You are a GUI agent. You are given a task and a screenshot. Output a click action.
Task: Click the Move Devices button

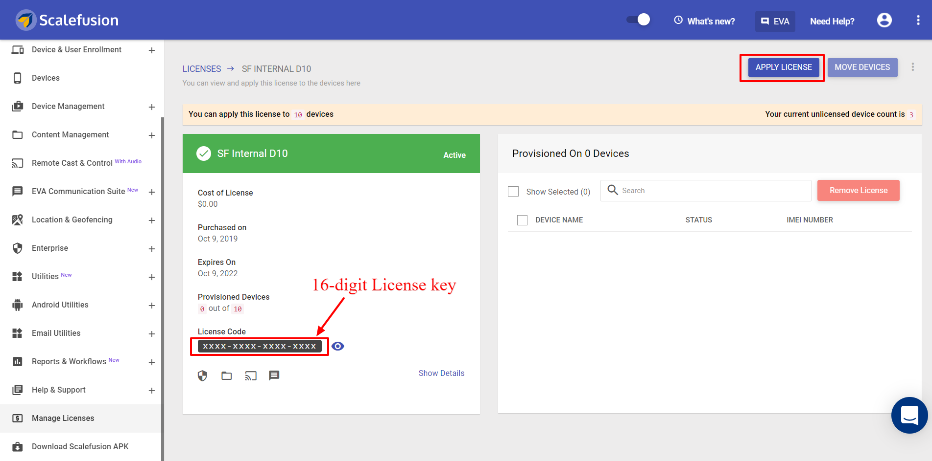pyautogui.click(x=862, y=67)
